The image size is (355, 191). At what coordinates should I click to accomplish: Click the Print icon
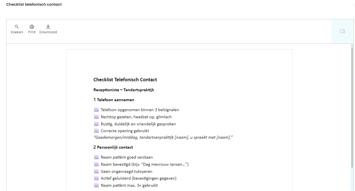click(32, 29)
